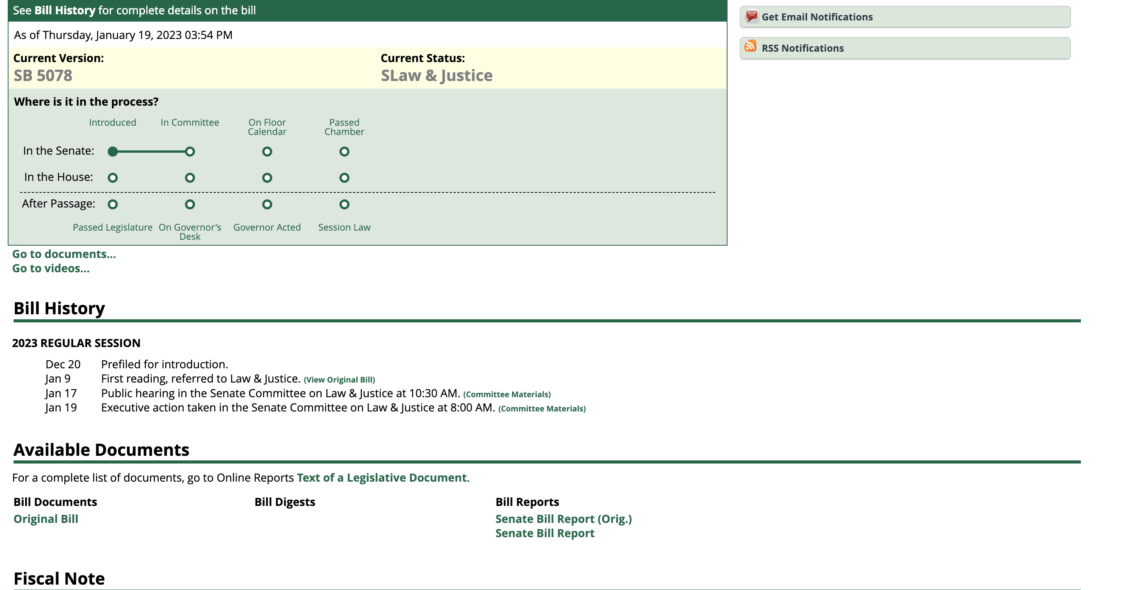Click the Fiscal Note heading
Image resolution: width=1133 pixels, height=590 pixels.
(x=59, y=578)
